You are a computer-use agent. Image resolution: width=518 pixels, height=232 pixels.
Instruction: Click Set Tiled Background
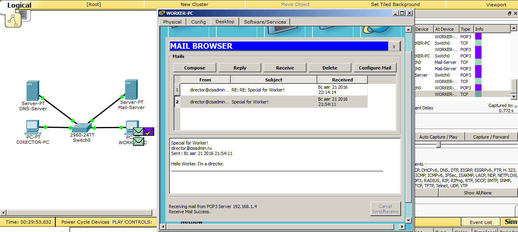395,4
